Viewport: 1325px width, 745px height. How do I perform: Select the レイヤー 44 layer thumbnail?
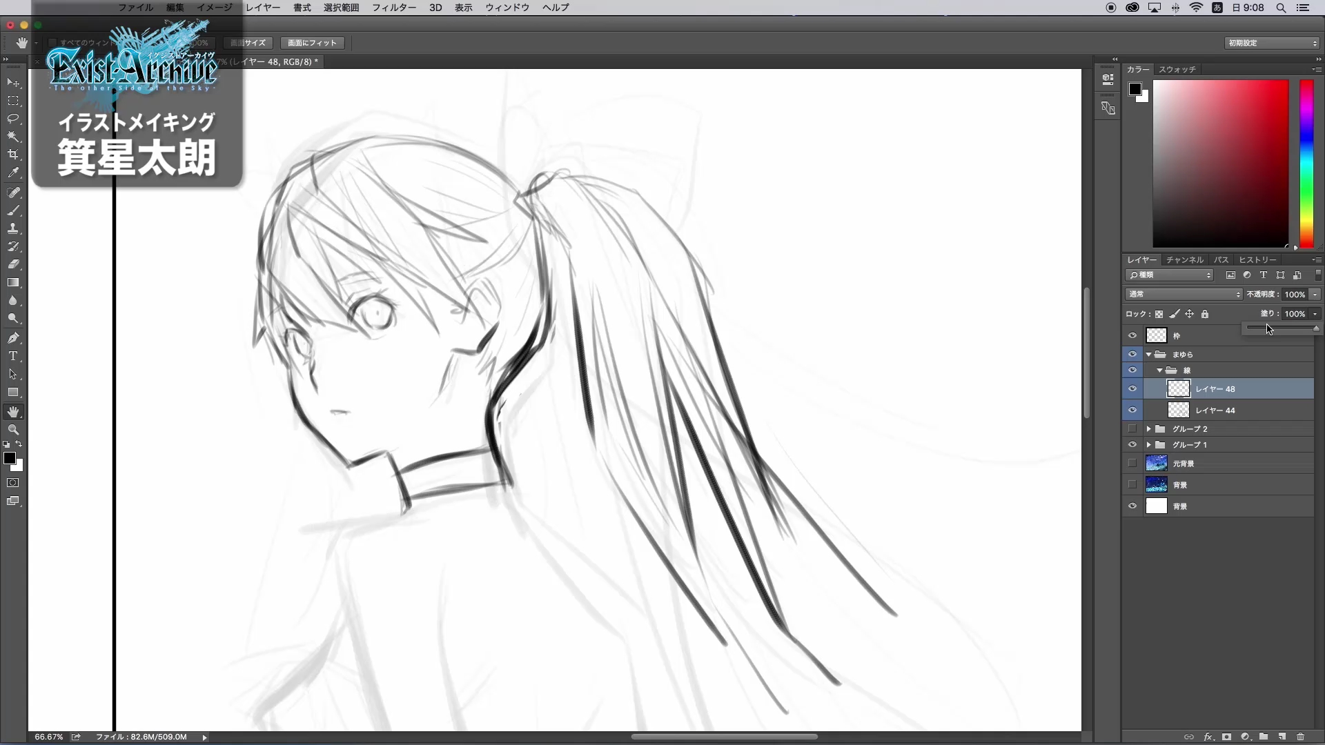1178,410
